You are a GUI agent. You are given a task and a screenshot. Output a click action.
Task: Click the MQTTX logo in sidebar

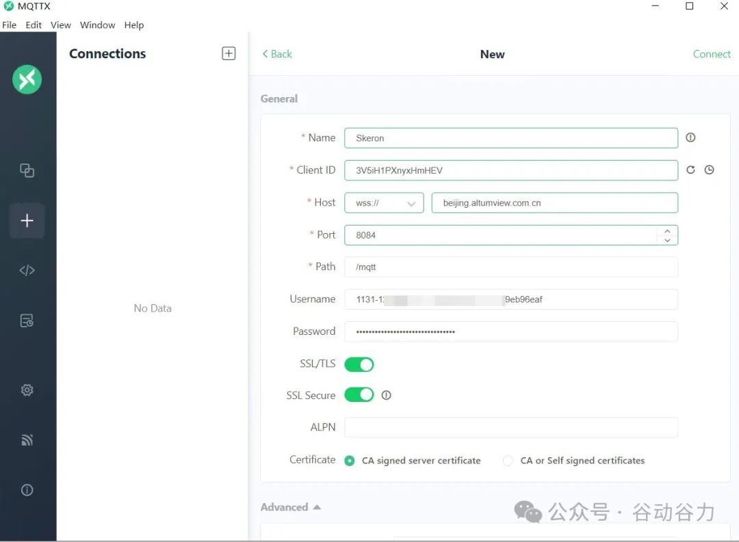click(x=27, y=80)
